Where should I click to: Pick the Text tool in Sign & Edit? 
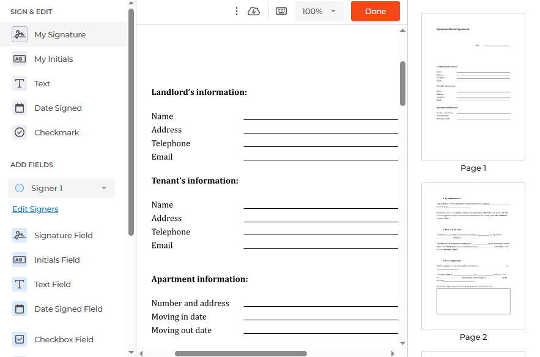42,84
